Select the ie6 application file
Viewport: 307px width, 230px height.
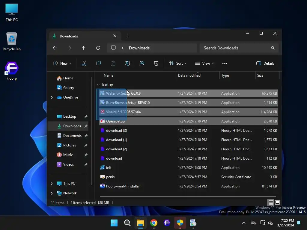[x=188, y=168]
